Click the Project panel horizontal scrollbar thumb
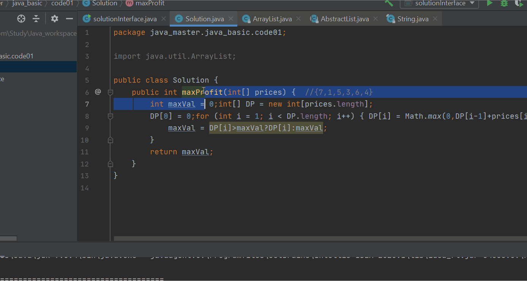527x281 pixels. [8, 239]
